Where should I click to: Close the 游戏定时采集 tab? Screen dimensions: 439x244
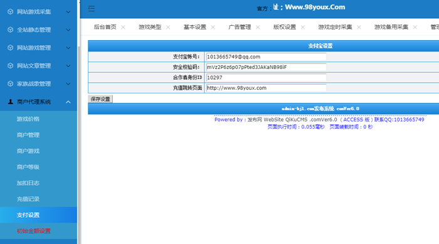[x=359, y=27]
